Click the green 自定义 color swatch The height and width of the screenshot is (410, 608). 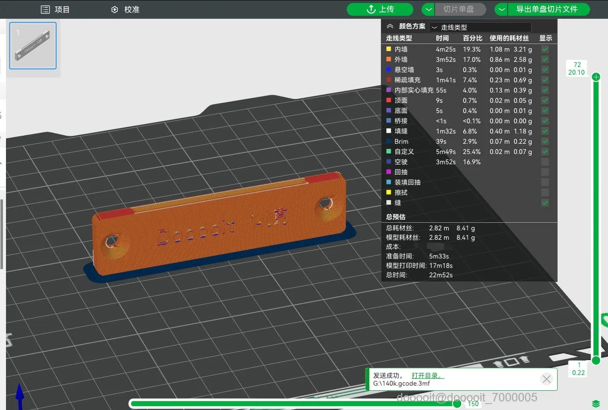pos(389,151)
